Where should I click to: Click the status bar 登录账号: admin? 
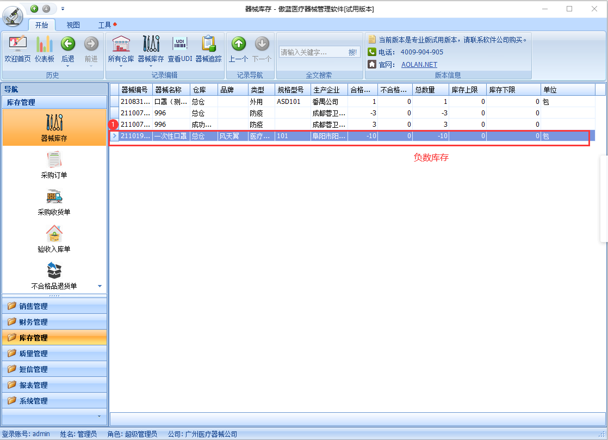pyautogui.click(x=26, y=434)
